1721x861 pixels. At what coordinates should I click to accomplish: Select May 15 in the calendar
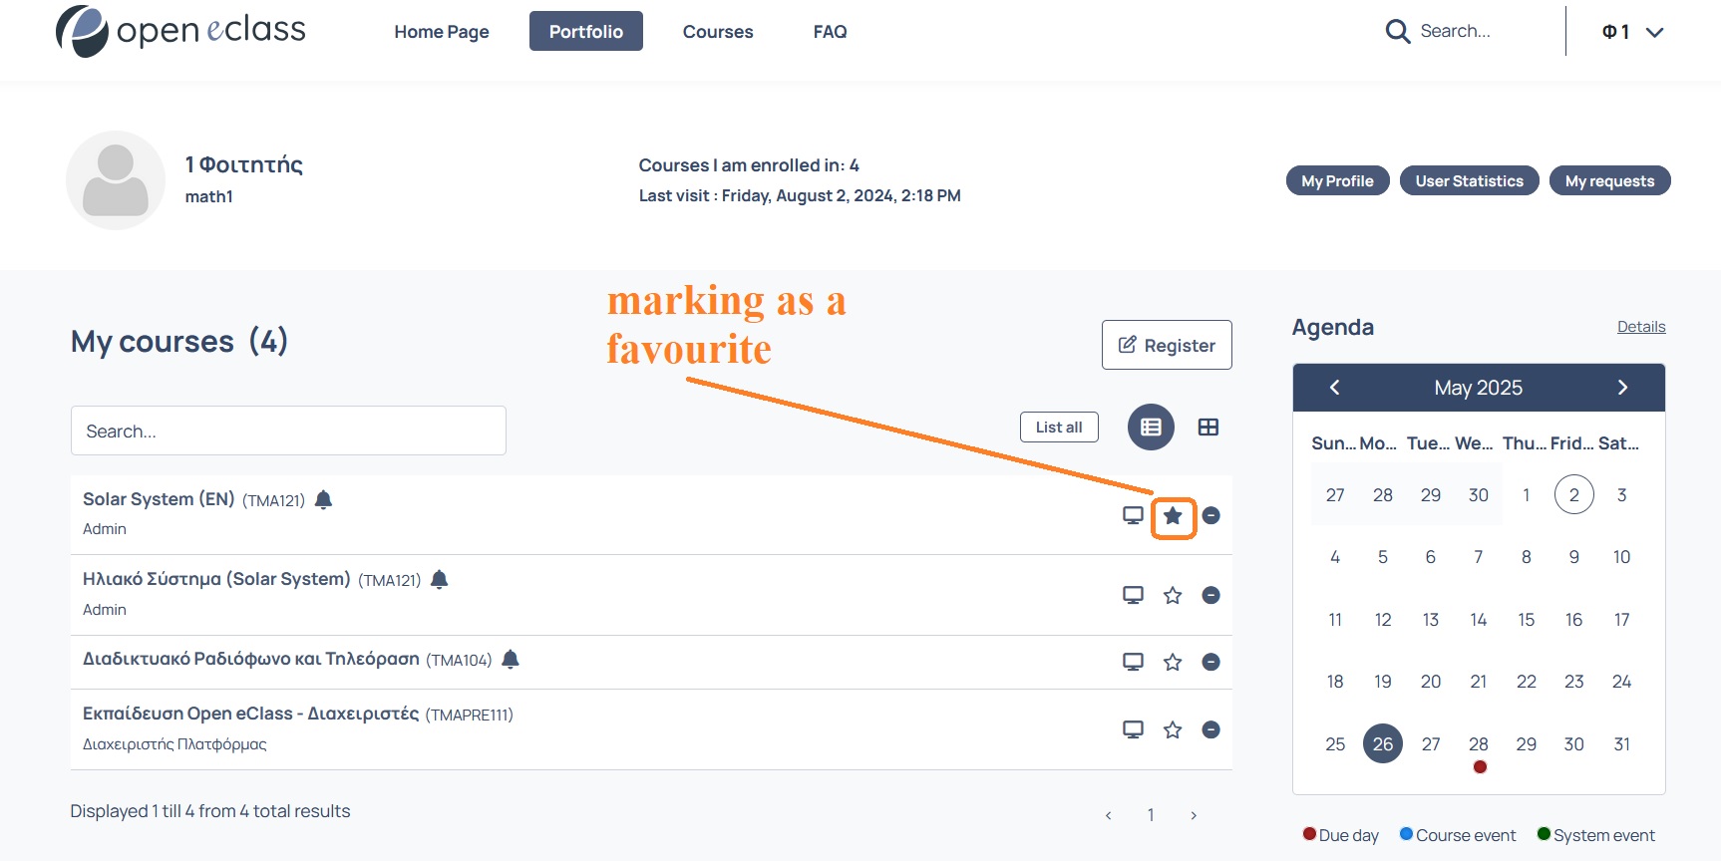click(1527, 620)
